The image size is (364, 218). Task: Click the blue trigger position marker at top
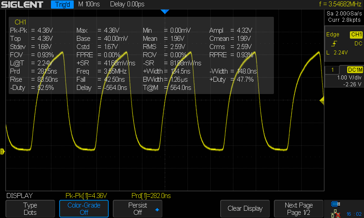[x=165, y=11]
